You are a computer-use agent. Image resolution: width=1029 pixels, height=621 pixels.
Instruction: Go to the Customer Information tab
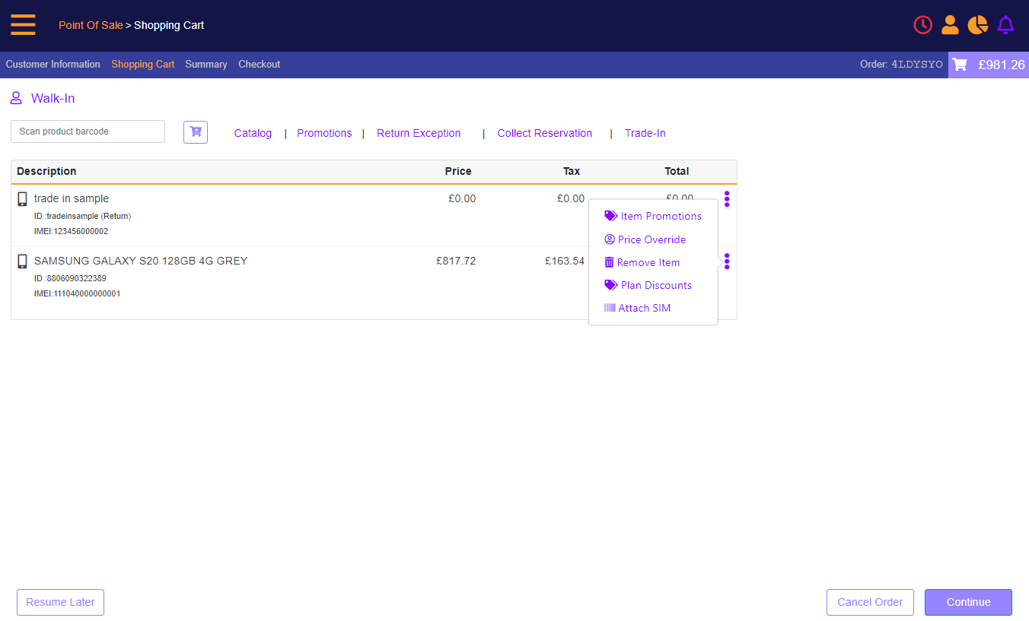53,65
